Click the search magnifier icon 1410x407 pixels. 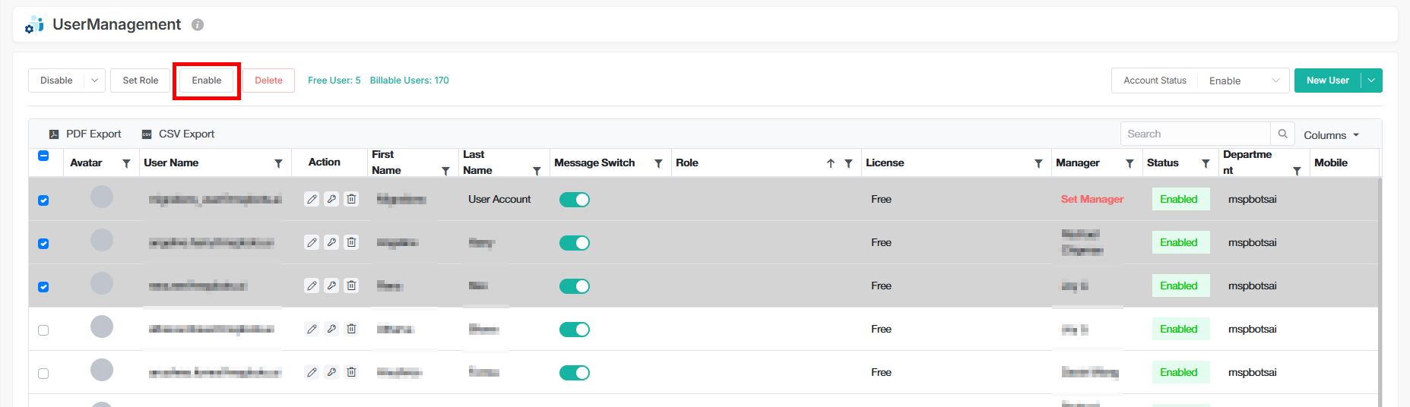1282,134
